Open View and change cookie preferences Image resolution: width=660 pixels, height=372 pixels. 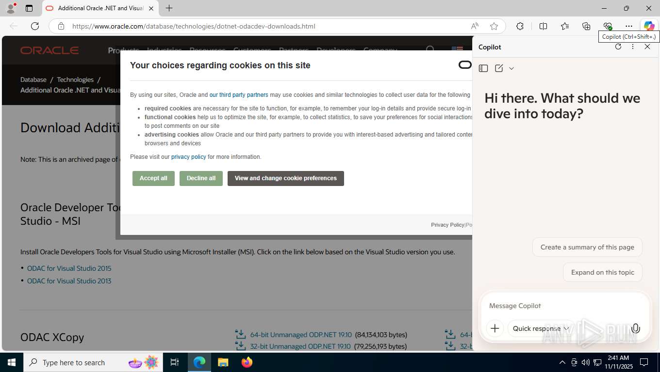[286, 178]
